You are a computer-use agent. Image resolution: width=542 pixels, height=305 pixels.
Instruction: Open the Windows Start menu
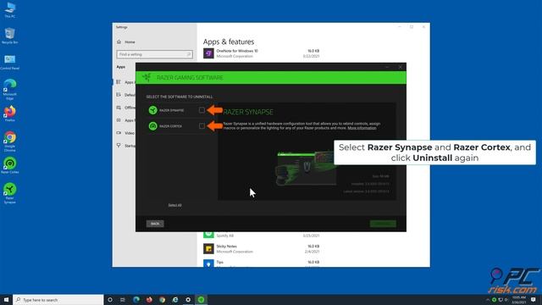point(6,300)
